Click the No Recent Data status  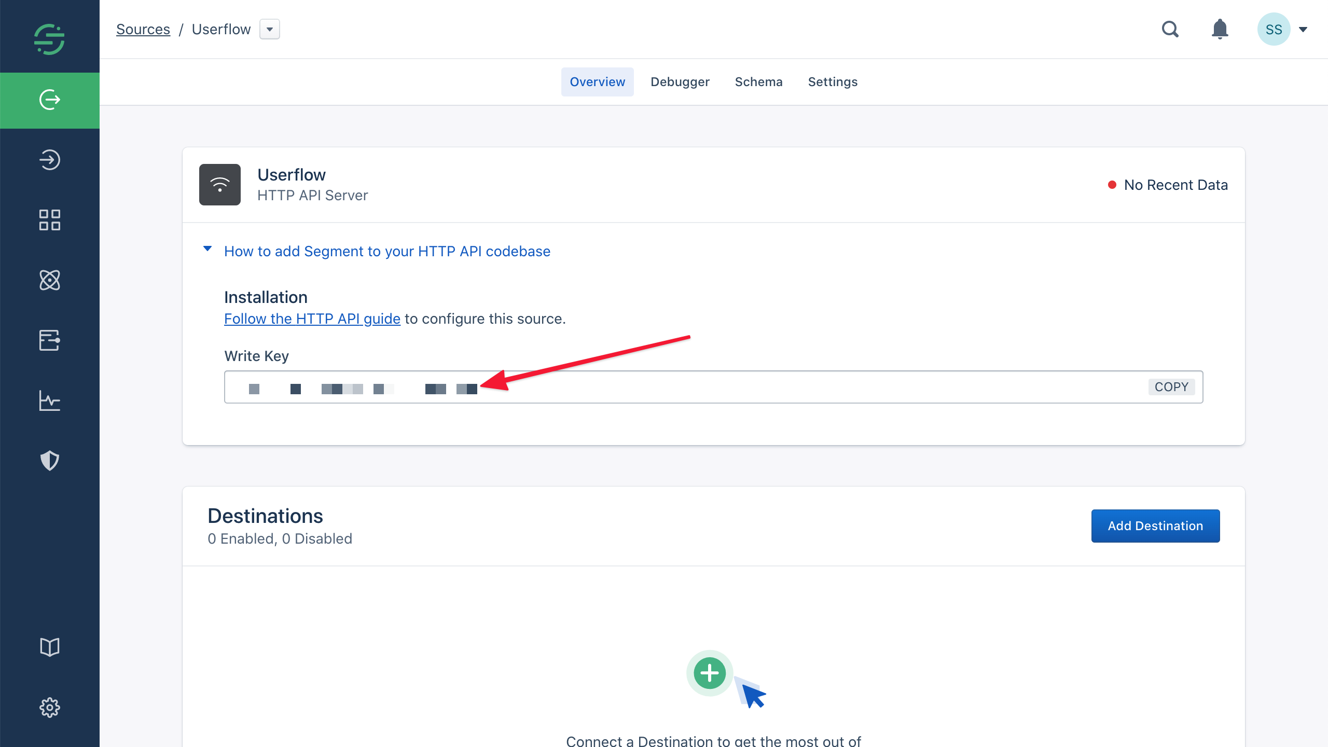[1168, 185]
